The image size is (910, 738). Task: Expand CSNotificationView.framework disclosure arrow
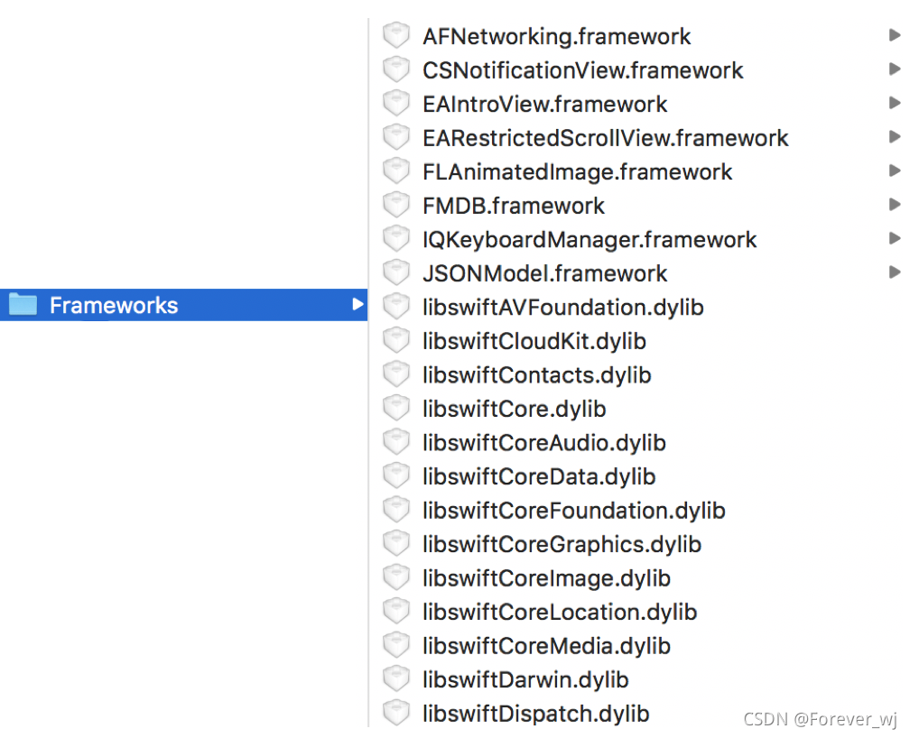[x=895, y=69]
